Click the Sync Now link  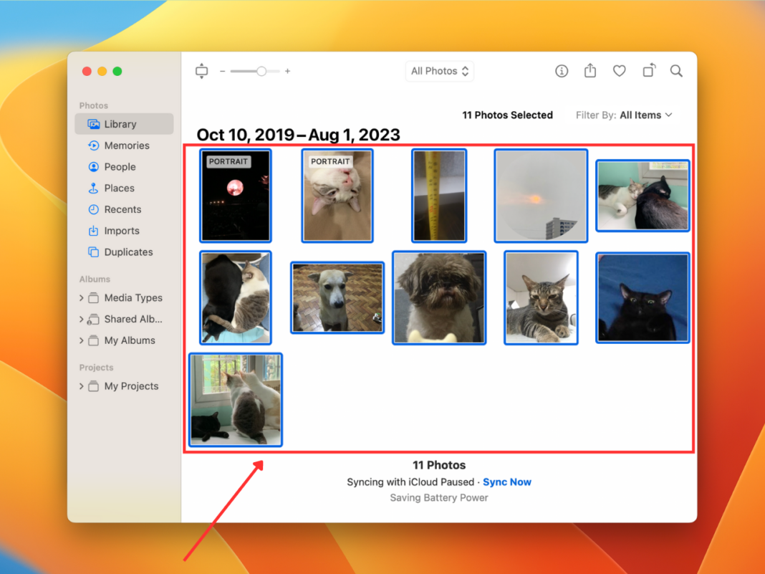tap(506, 482)
